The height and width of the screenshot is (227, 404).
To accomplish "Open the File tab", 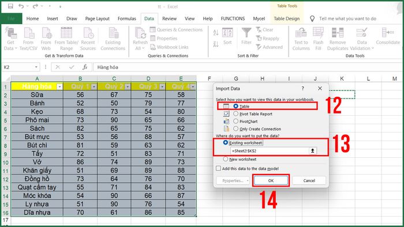I will pos(11,18).
